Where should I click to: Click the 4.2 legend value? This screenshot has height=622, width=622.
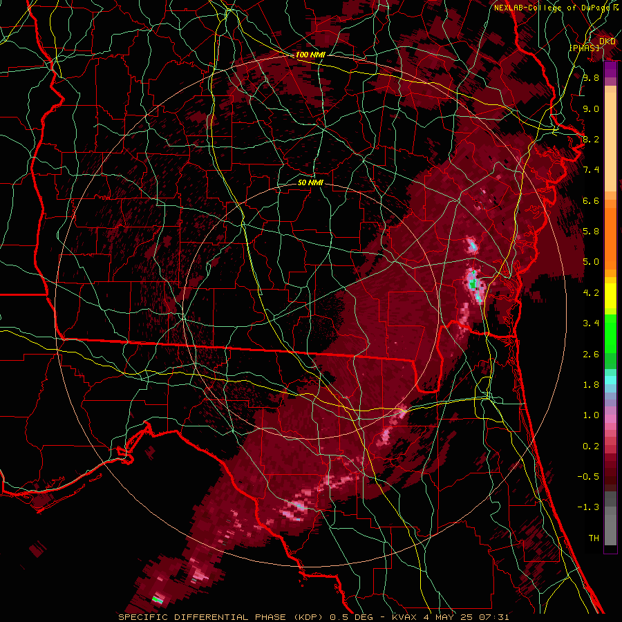coord(591,293)
